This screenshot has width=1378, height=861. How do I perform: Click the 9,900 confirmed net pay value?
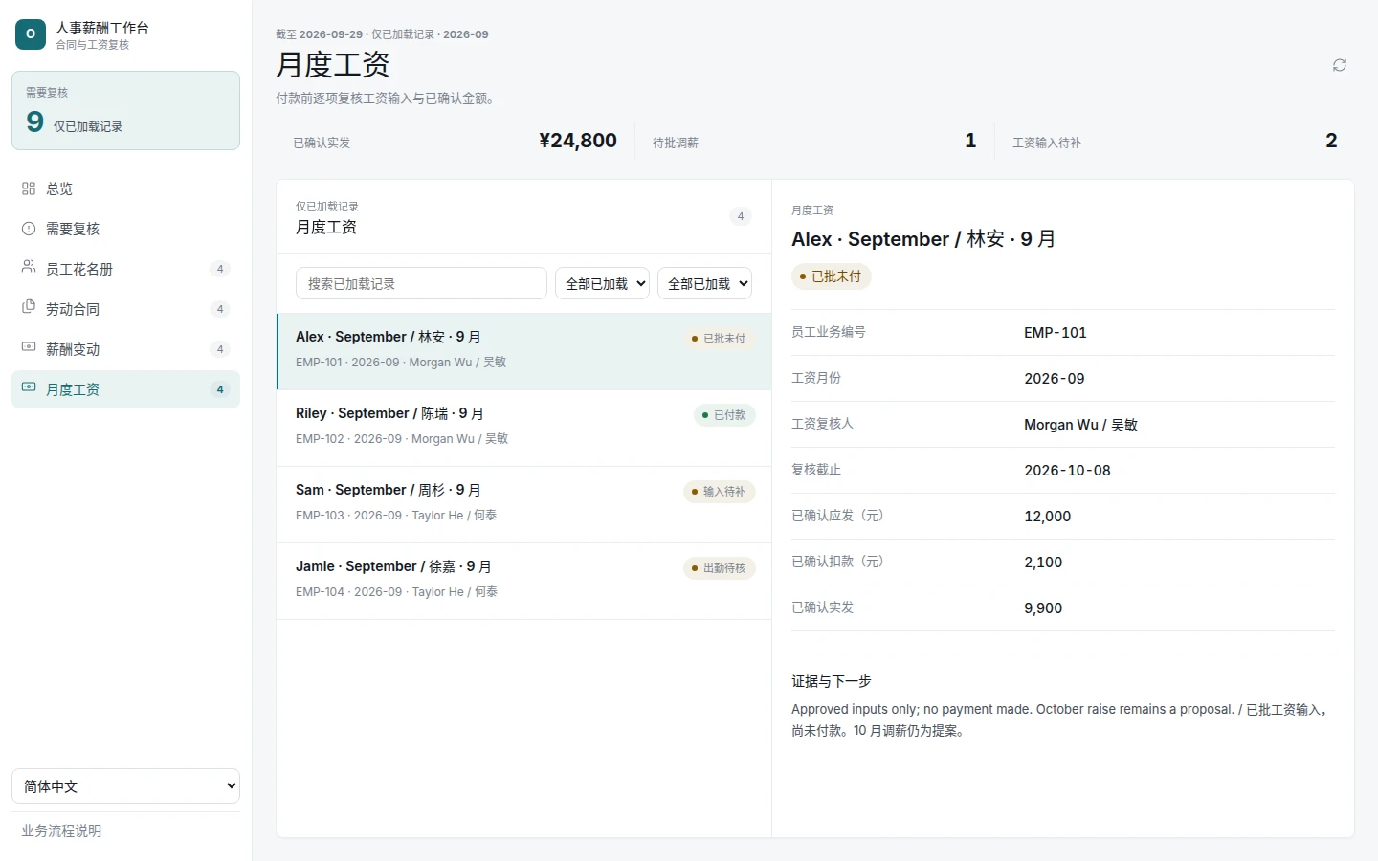(1043, 608)
